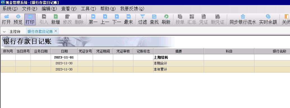
Task: Close the 银行存款日记账 tab
Action: click(56, 31)
